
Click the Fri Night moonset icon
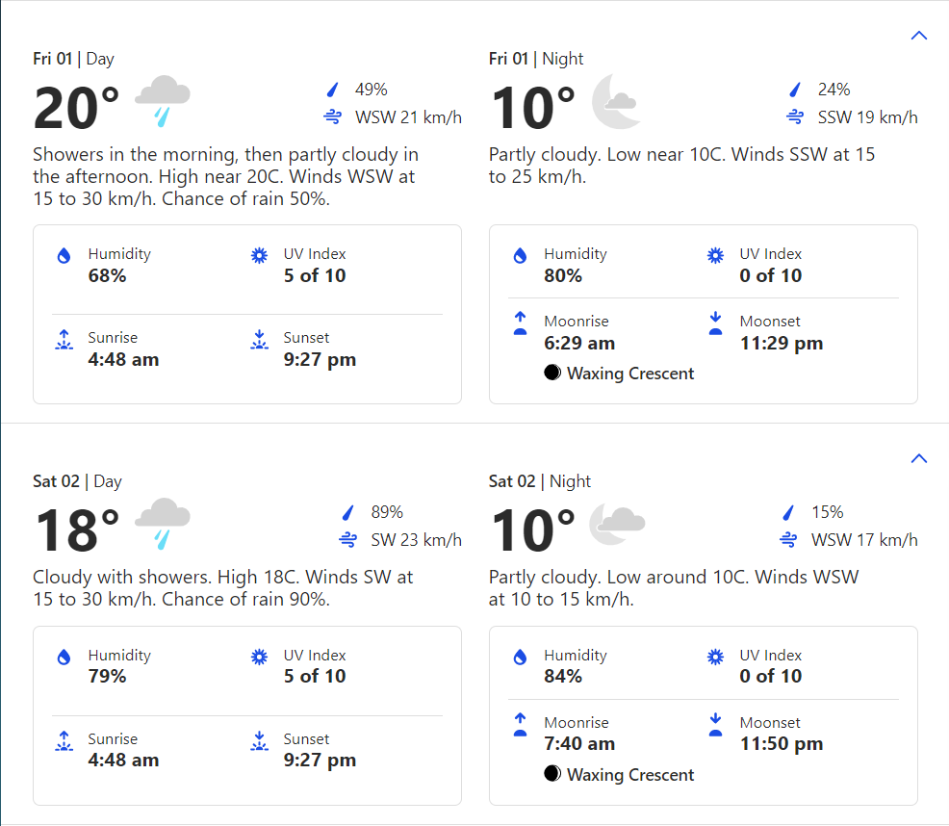(715, 323)
